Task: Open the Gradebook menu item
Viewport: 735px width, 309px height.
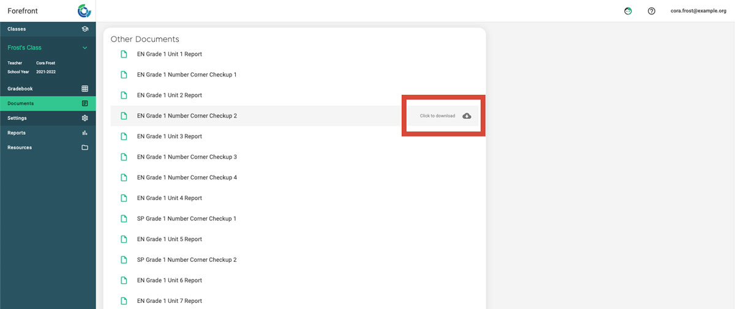Action: [48, 89]
